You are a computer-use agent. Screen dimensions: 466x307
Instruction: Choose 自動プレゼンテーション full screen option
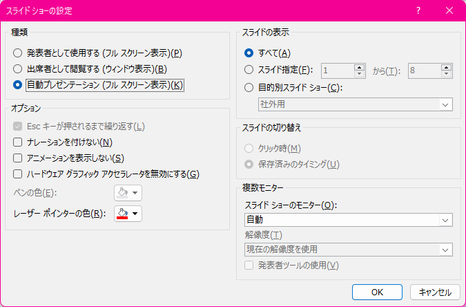pyautogui.click(x=17, y=85)
